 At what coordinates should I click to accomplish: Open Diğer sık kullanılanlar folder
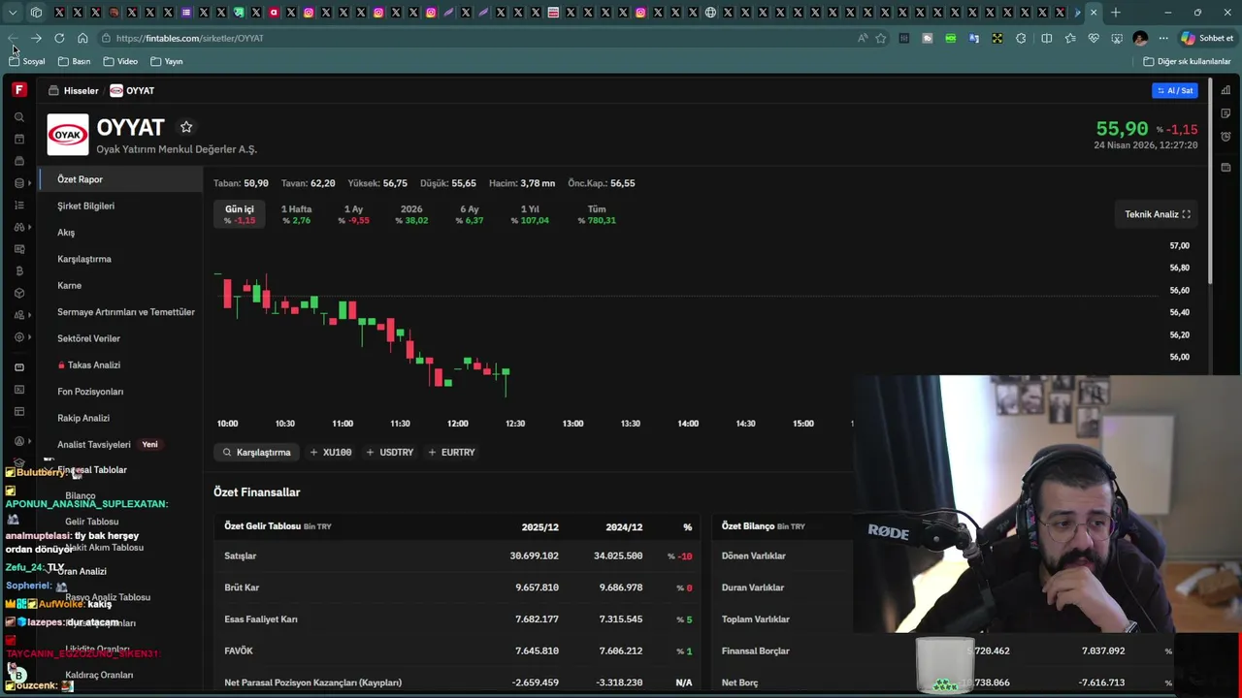[x=1187, y=61]
